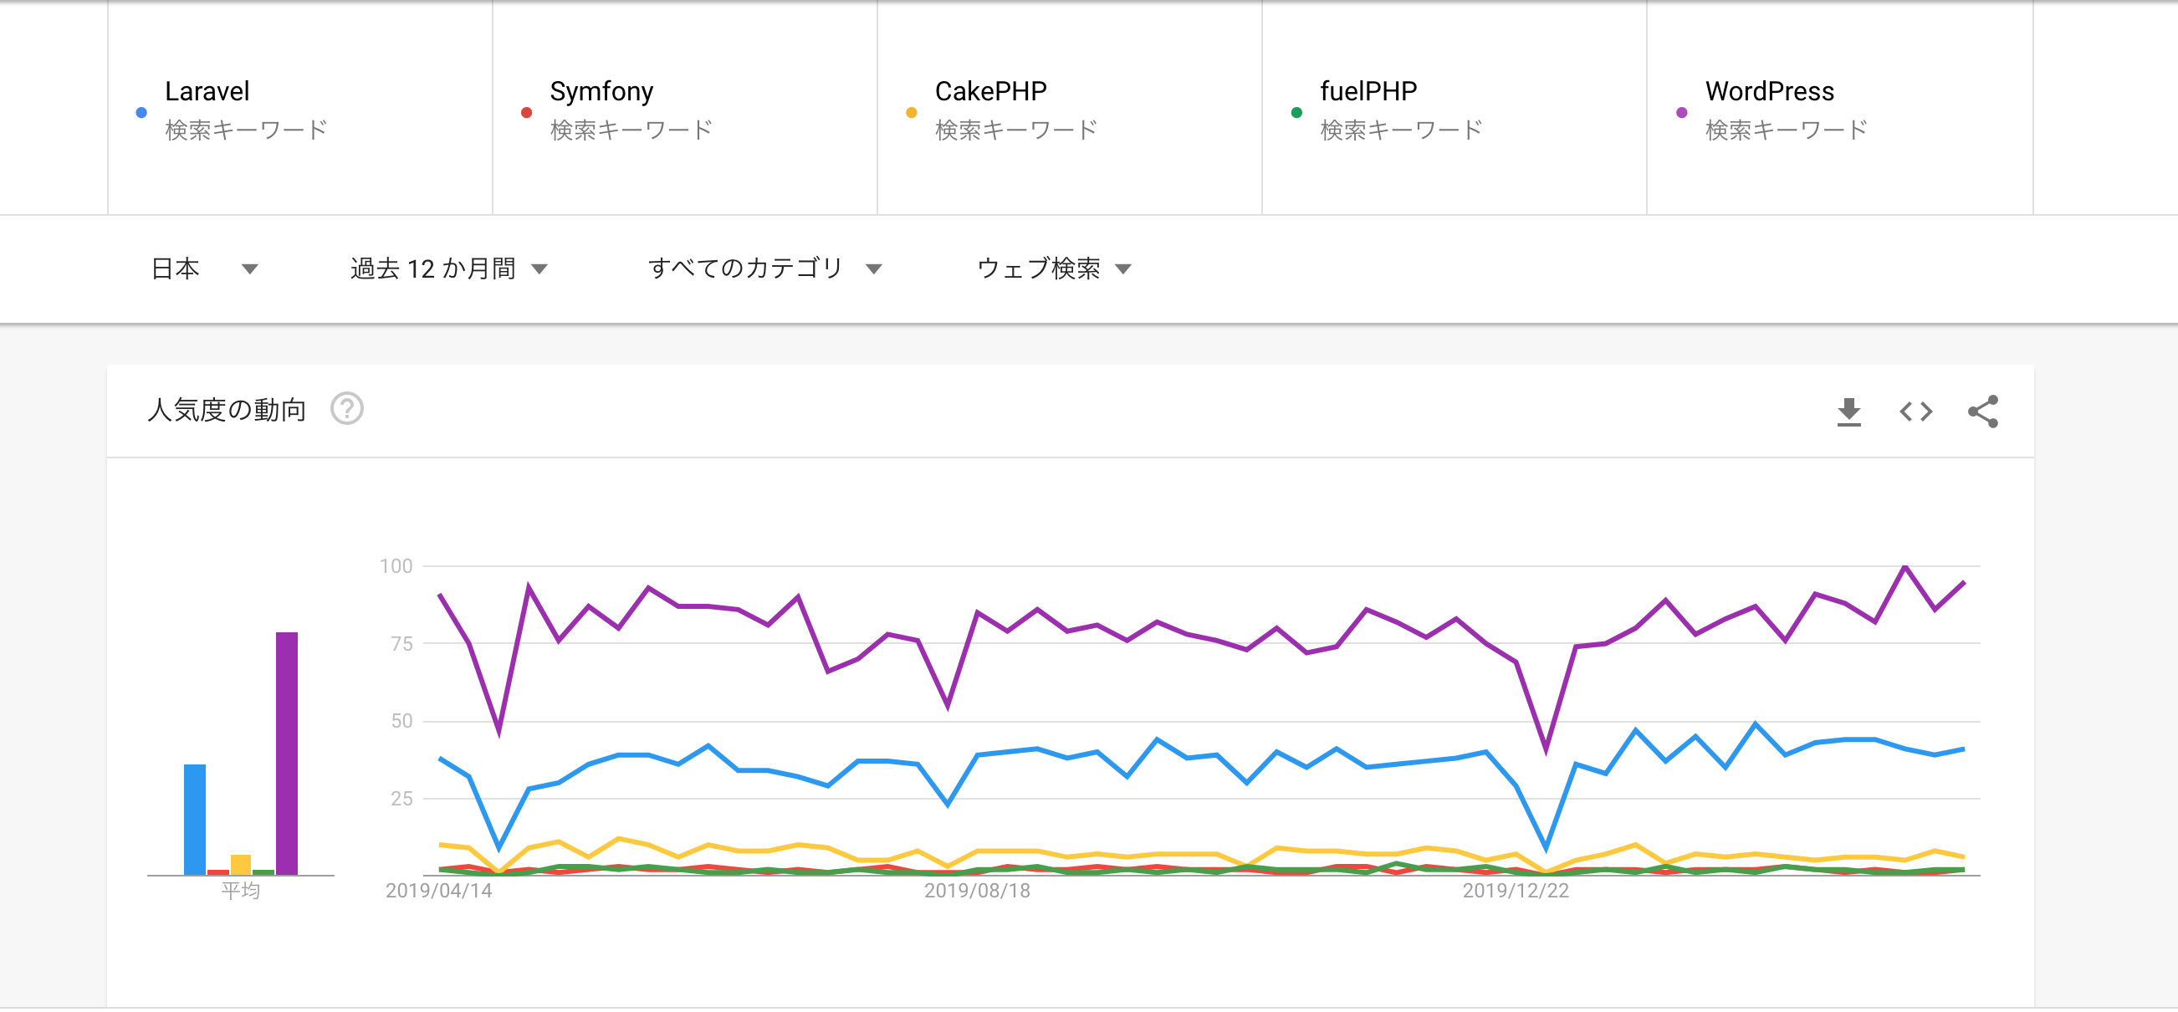Select the blue Laravel color dot

(141, 110)
